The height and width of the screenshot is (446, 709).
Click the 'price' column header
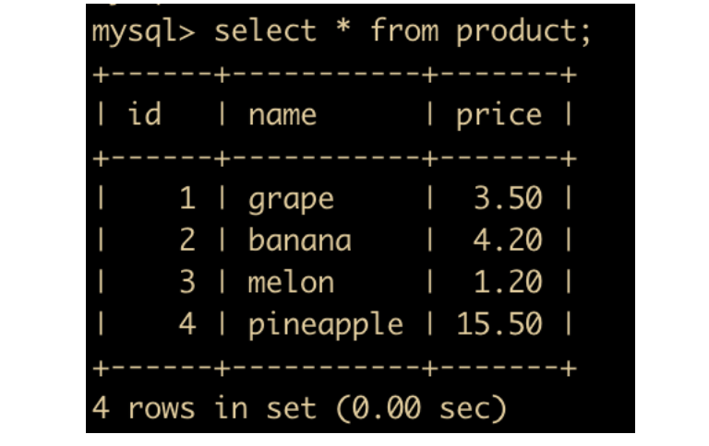[499, 114]
